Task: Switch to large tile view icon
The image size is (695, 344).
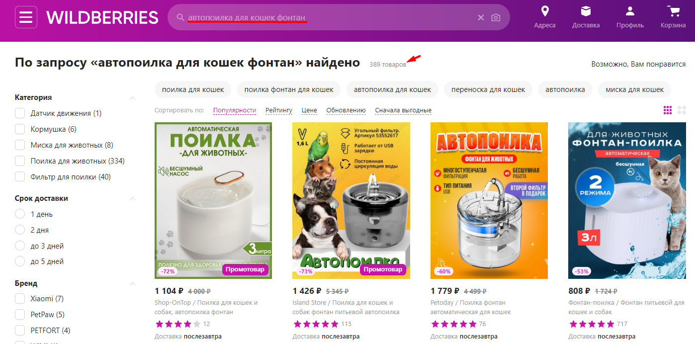Action: pos(682,110)
